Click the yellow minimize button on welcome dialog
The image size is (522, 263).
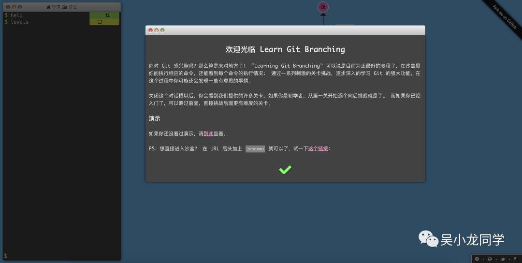tap(157, 30)
